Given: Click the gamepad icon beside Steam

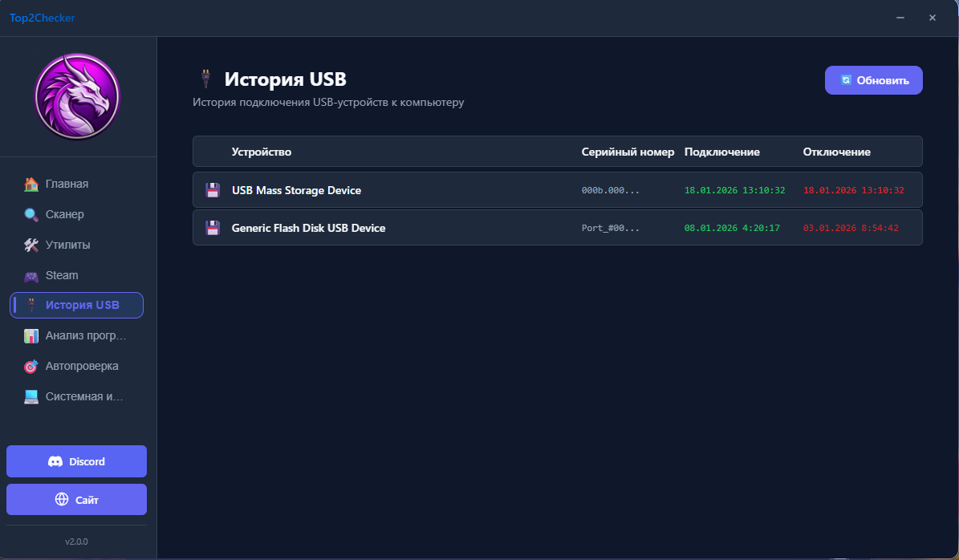Looking at the screenshot, I should [x=31, y=276].
